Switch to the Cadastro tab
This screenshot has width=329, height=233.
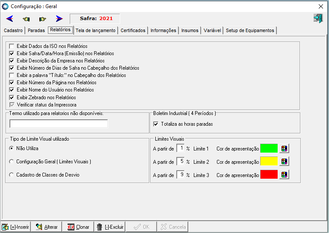tap(13, 30)
